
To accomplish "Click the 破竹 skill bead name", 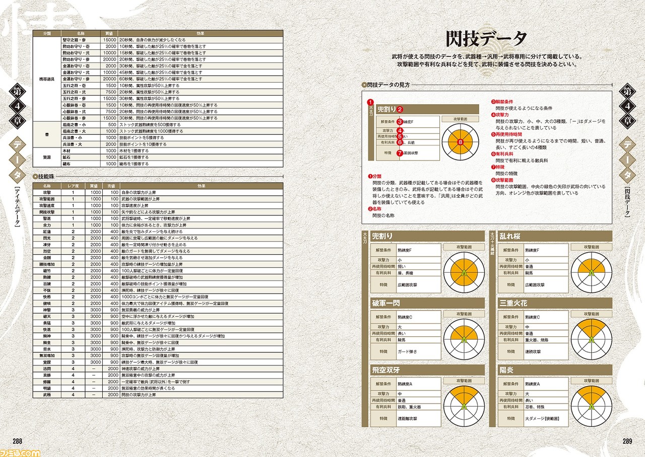I will 47,270.
